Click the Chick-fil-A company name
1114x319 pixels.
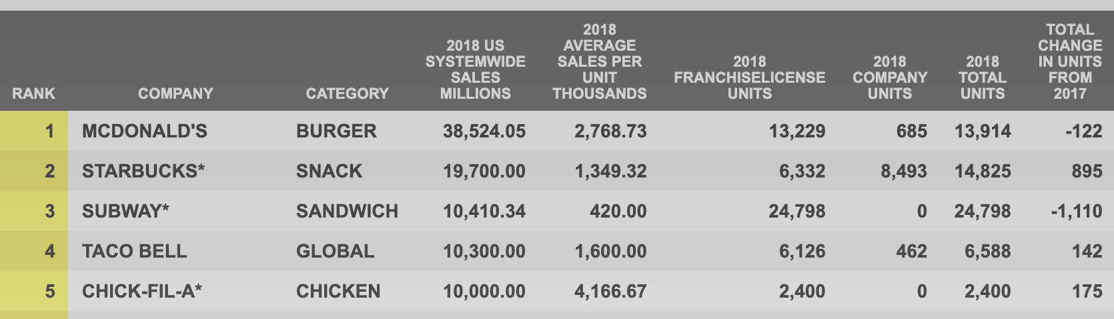click(x=141, y=292)
